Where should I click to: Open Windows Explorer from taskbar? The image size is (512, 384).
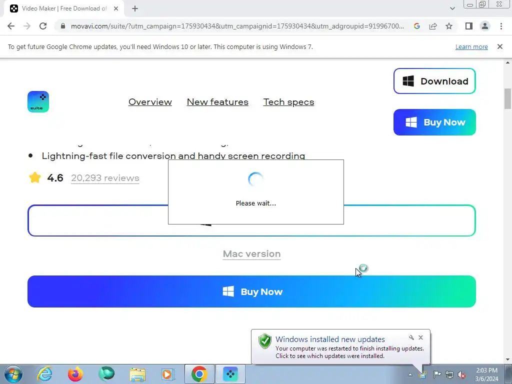[x=137, y=374]
